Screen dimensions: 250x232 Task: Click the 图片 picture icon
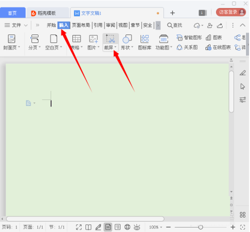click(x=93, y=38)
